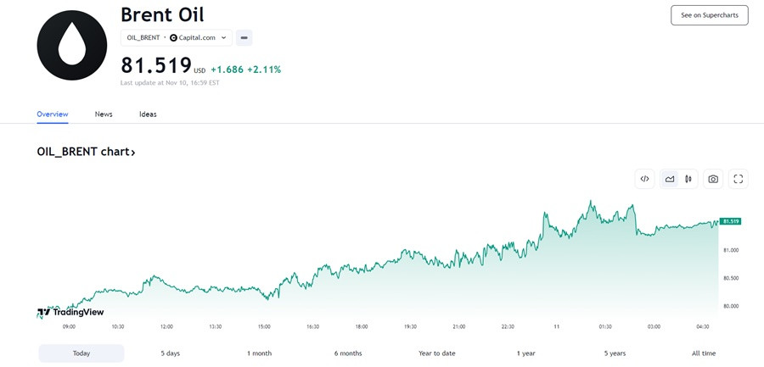Click the See on Supercharts button
This screenshot has width=764, height=367.
click(x=709, y=15)
